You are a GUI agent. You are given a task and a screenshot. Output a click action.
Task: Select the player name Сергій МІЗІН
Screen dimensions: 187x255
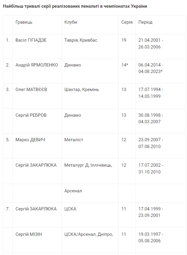point(29,234)
